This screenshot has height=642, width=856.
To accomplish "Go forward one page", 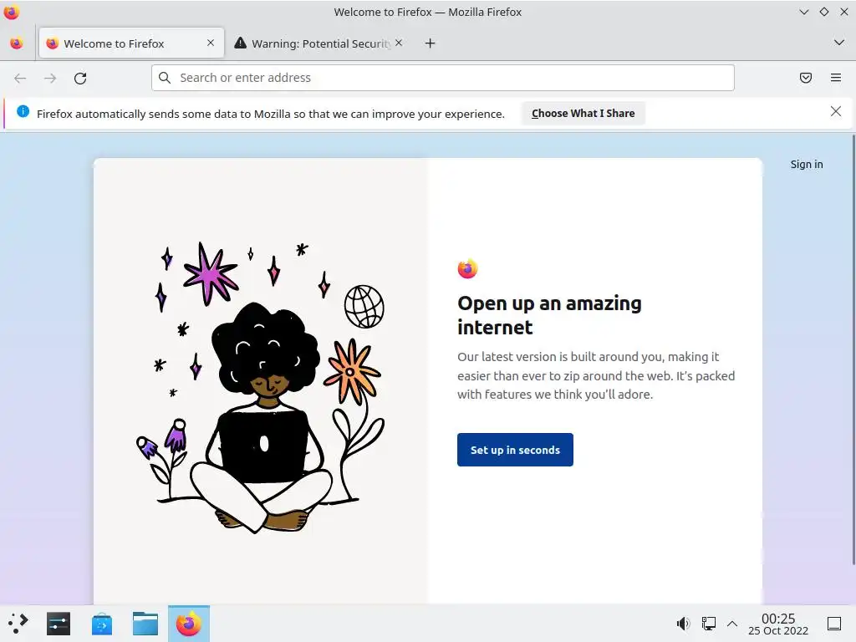I will pyautogui.click(x=50, y=78).
